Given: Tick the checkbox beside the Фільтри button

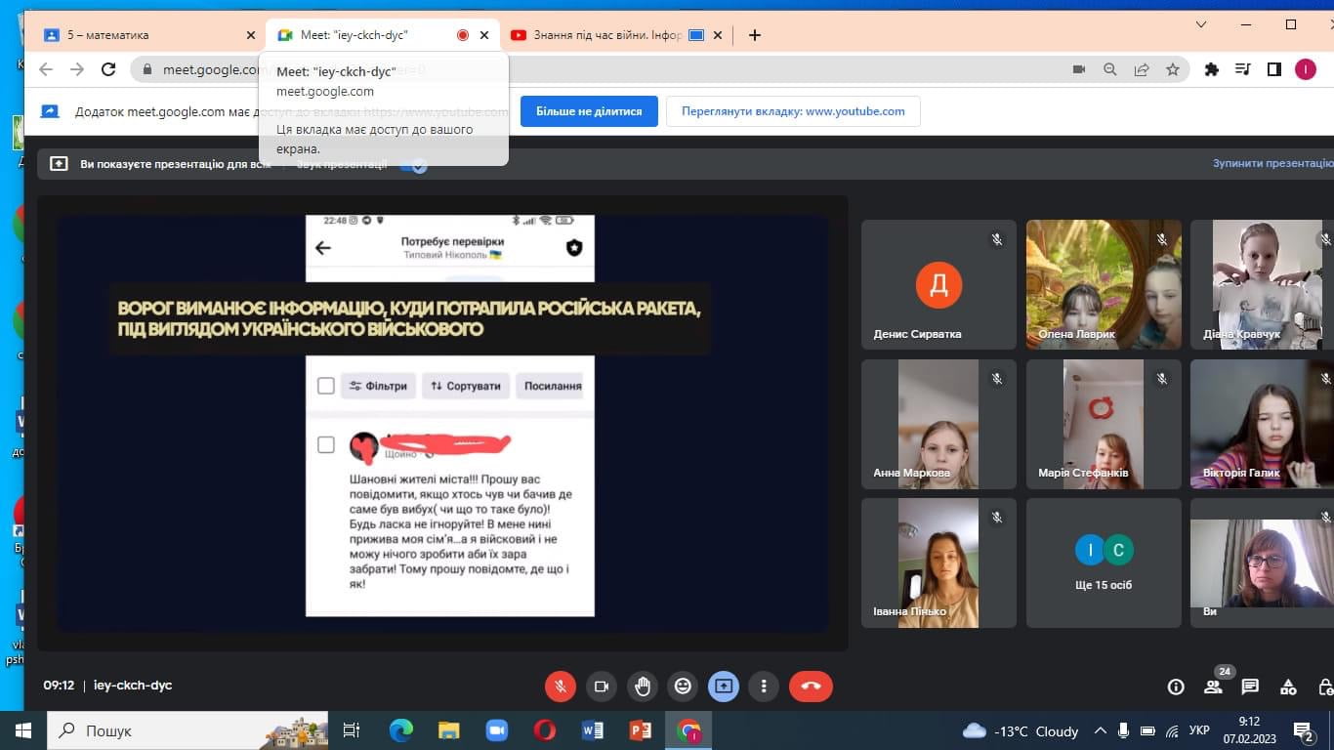Looking at the screenshot, I should point(326,386).
